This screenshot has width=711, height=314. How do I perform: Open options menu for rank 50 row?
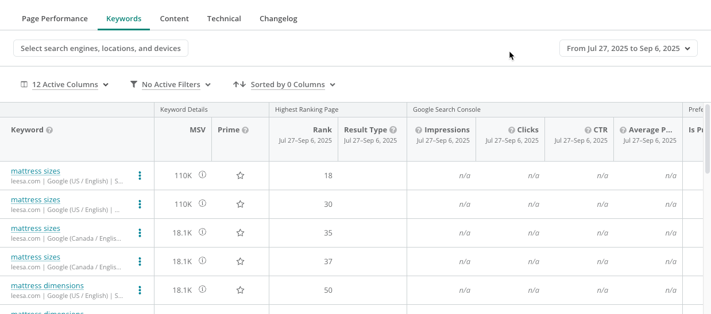tap(140, 291)
